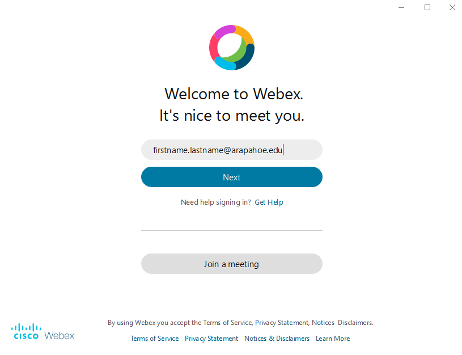
Task: Open the Get Help link
Action: tap(269, 202)
